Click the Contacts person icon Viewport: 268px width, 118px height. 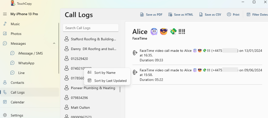point(5,83)
